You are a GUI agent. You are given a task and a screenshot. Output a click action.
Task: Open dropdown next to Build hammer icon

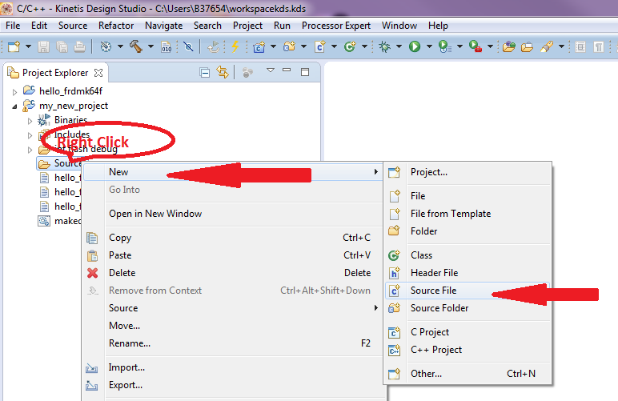[150, 47]
